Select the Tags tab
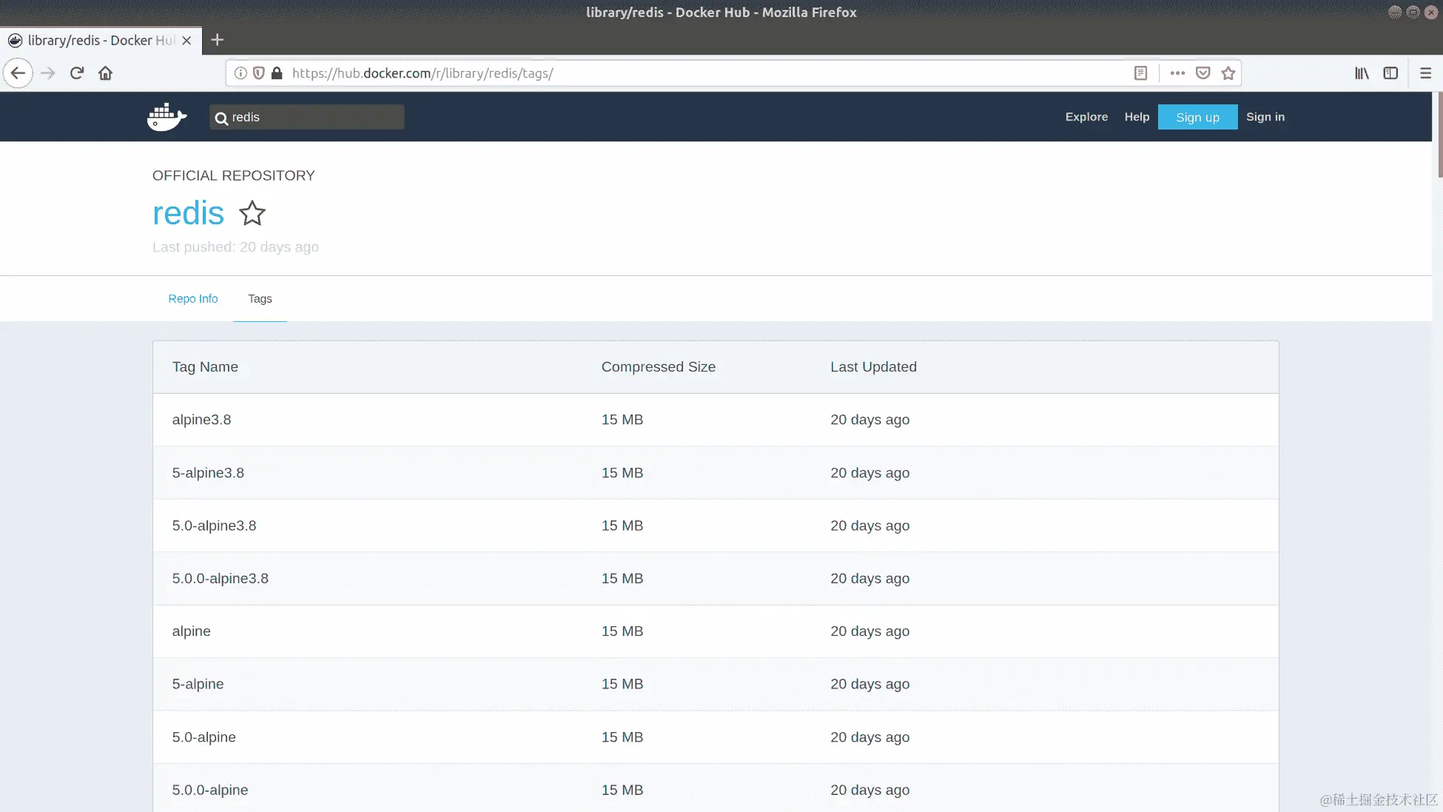Screen dimensions: 1443x812 [260, 299]
